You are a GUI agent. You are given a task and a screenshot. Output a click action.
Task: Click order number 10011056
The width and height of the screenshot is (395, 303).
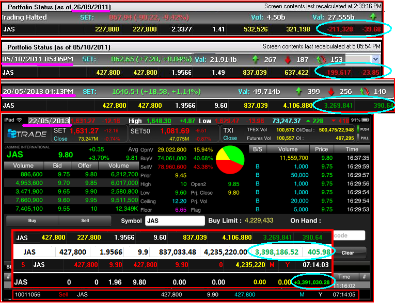click(28, 294)
